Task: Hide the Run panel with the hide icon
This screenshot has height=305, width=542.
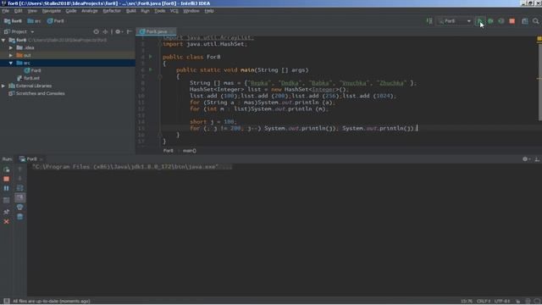Action: [x=537, y=159]
